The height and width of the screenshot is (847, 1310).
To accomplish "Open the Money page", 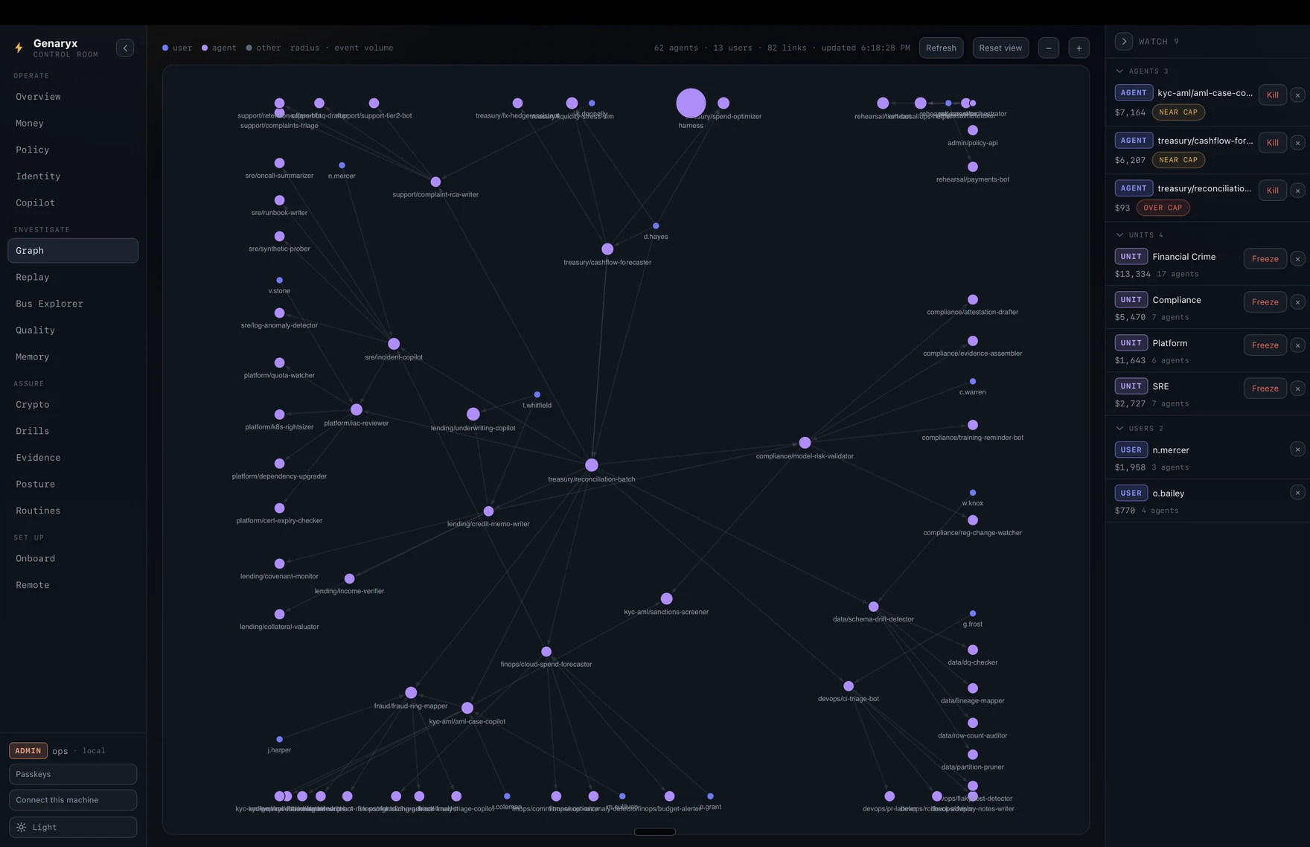I will pyautogui.click(x=73, y=124).
